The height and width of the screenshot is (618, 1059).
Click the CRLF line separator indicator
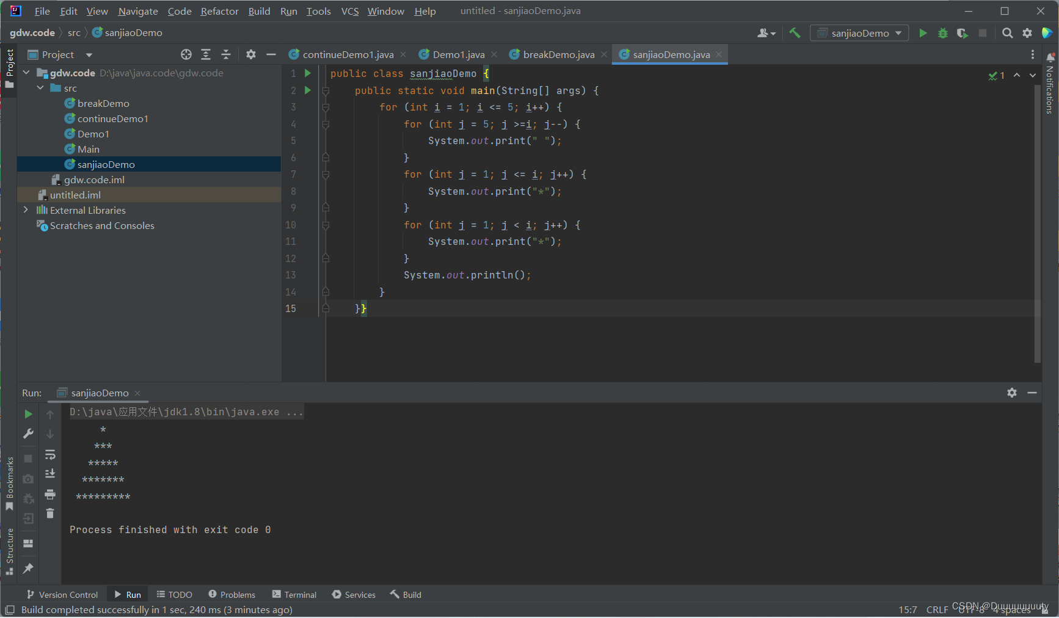(x=937, y=609)
